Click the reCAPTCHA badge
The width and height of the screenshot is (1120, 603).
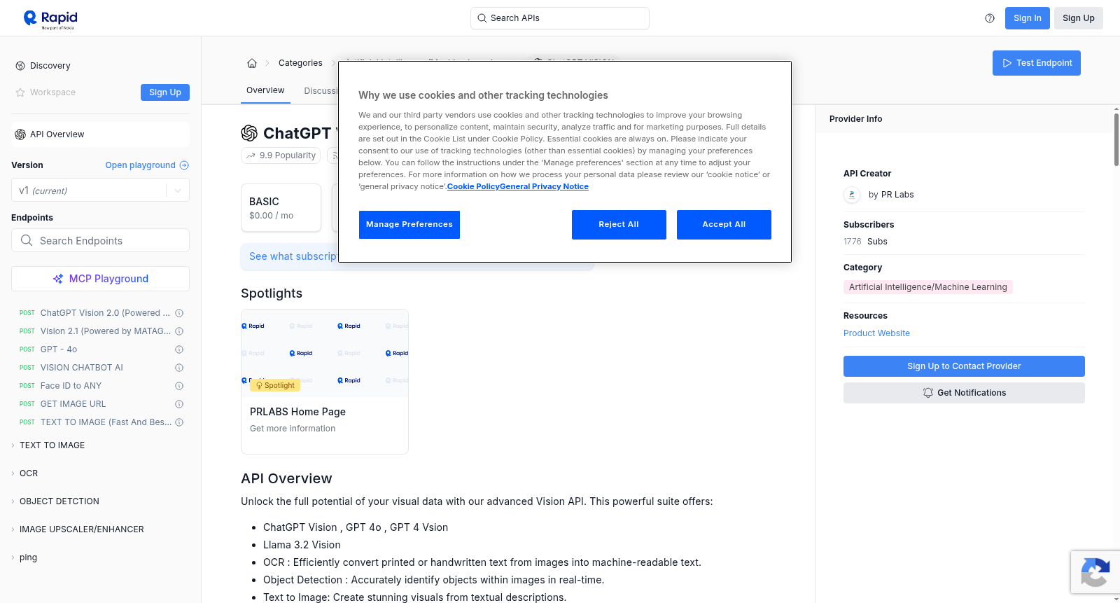[x=1095, y=572]
